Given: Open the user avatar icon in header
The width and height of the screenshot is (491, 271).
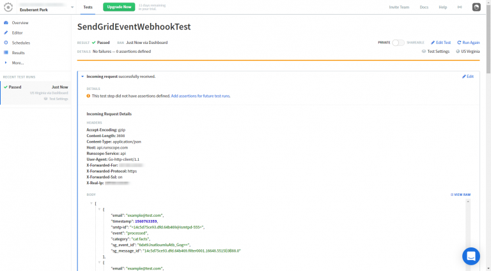Looking at the screenshot, I should [x=476, y=7].
